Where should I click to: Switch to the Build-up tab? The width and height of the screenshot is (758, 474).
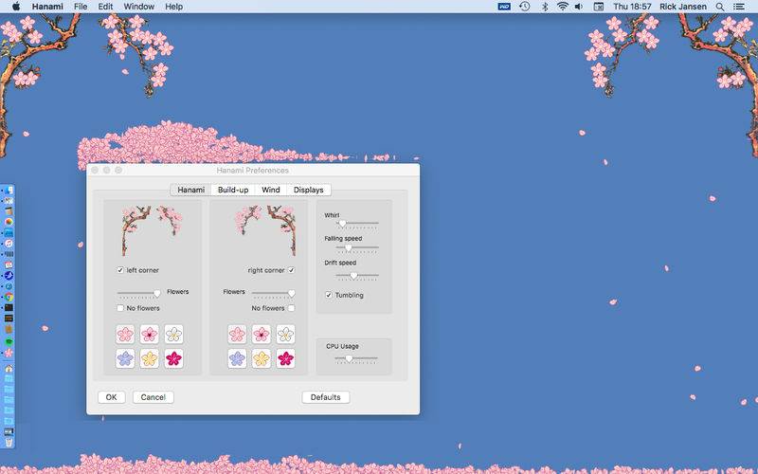(233, 190)
